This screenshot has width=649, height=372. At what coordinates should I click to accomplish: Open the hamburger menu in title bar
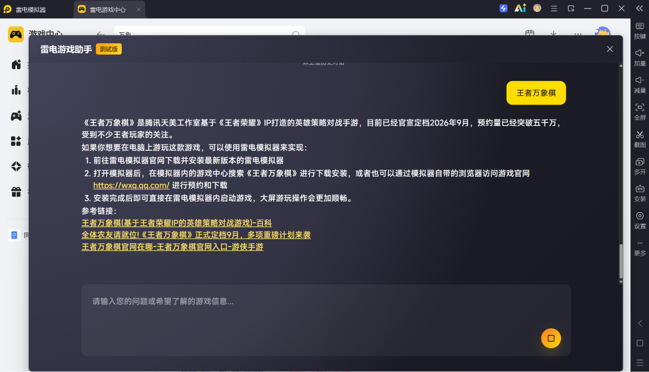tap(554, 8)
